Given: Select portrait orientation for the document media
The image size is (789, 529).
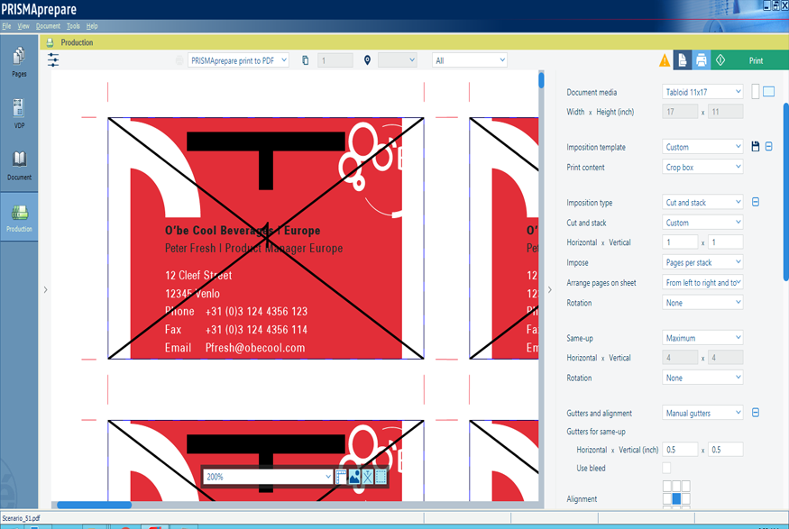Looking at the screenshot, I should pyautogui.click(x=755, y=92).
